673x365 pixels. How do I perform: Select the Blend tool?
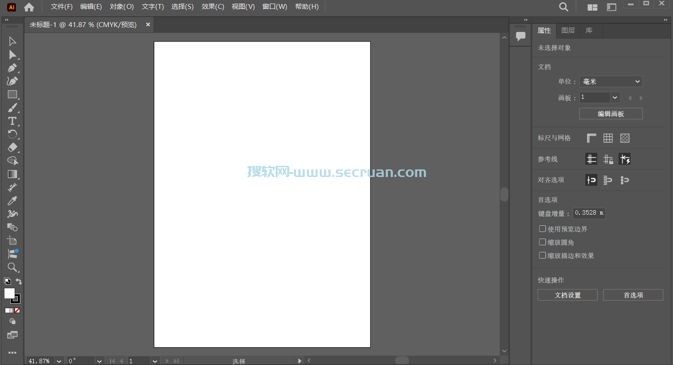12,228
